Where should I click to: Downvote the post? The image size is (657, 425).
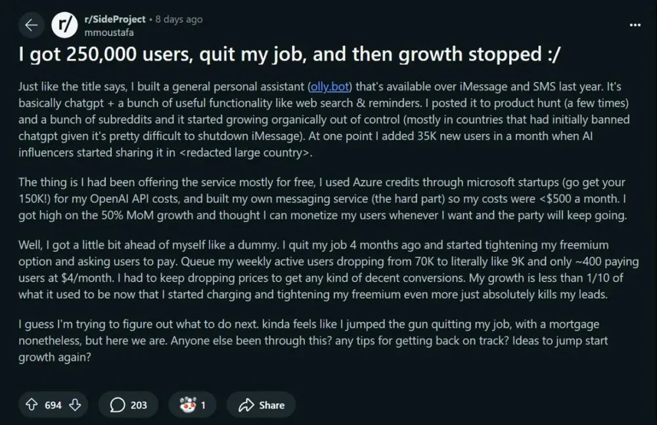75,405
